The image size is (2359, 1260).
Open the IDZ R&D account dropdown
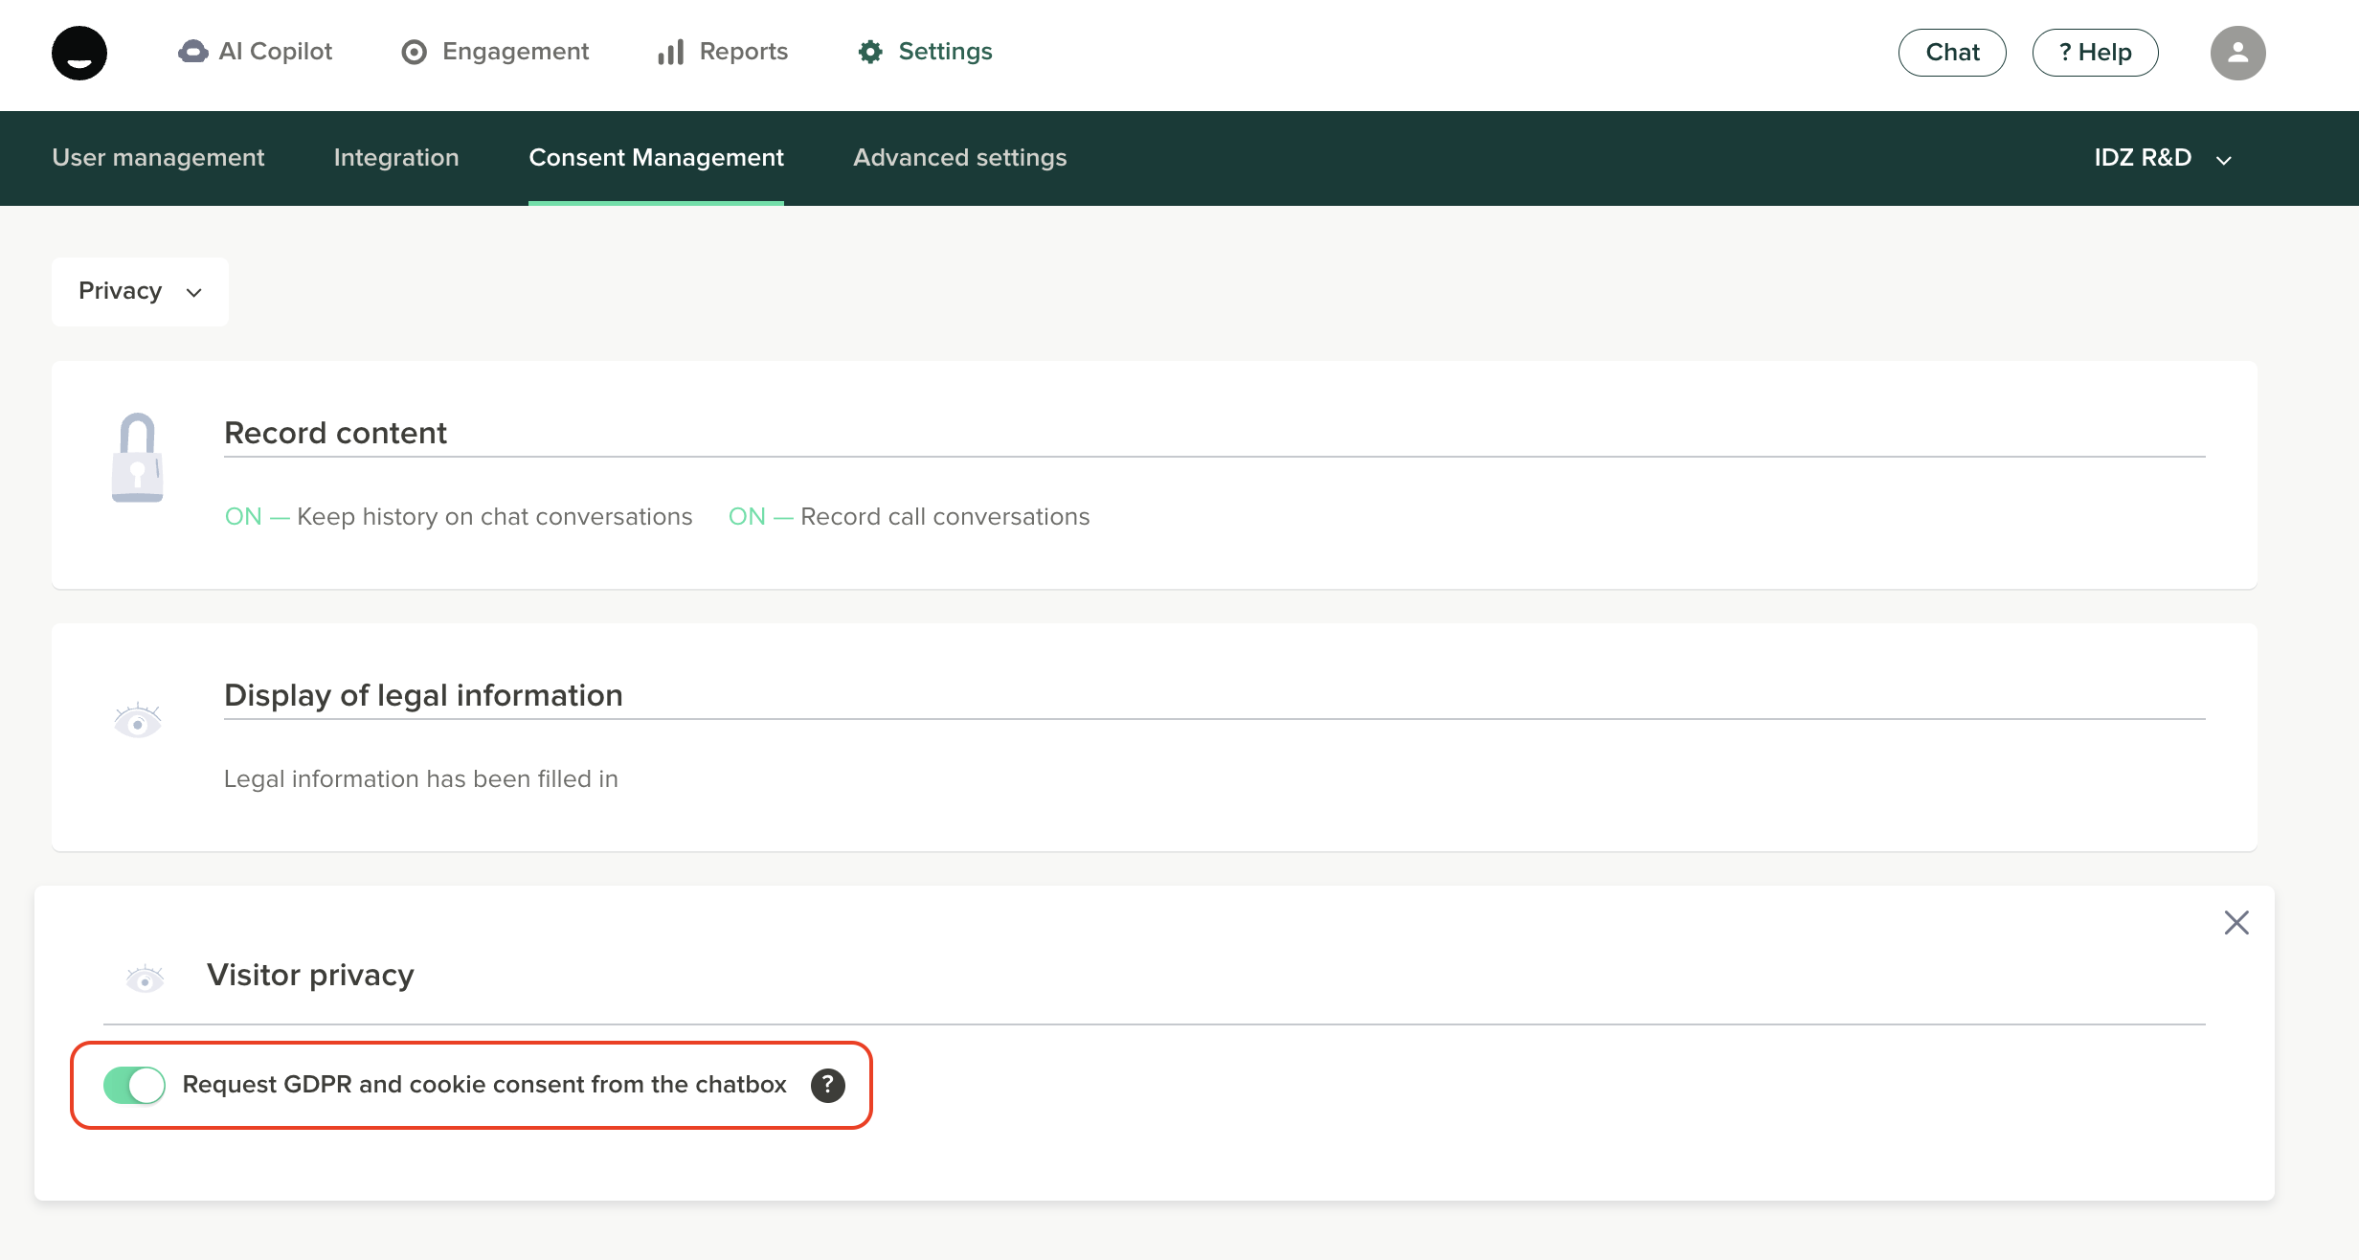coord(2162,158)
